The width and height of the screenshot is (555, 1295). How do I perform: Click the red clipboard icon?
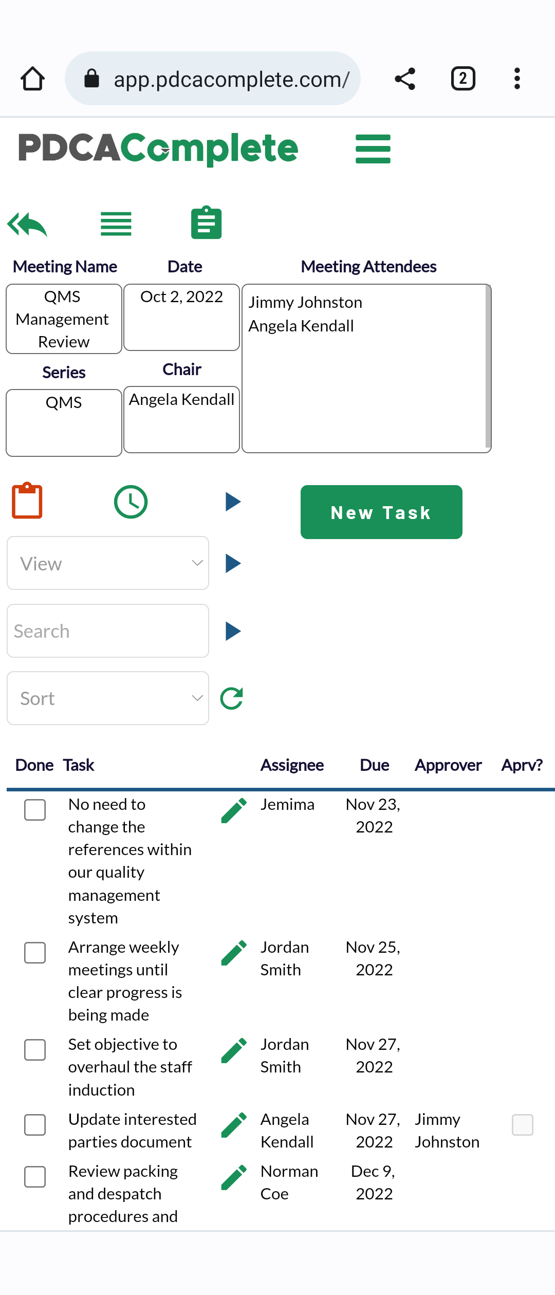(x=27, y=501)
